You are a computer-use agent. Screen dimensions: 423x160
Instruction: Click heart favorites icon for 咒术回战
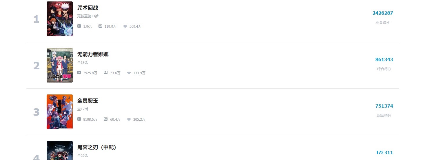[125, 26]
